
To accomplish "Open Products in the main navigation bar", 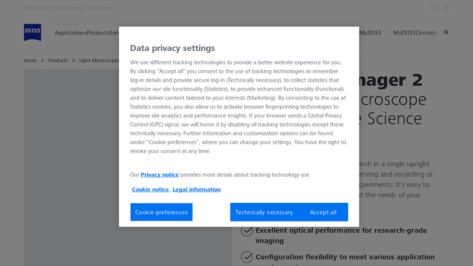I will tap(98, 33).
